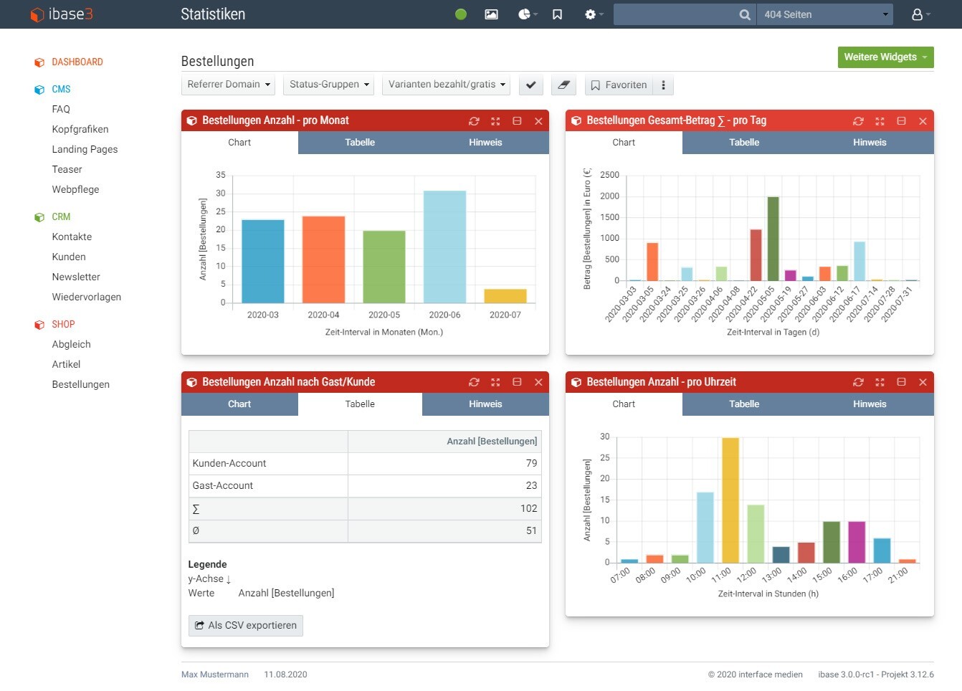Click the Weitere Widgets button
Image resolution: width=962 pixels, height=691 pixels.
[885, 57]
